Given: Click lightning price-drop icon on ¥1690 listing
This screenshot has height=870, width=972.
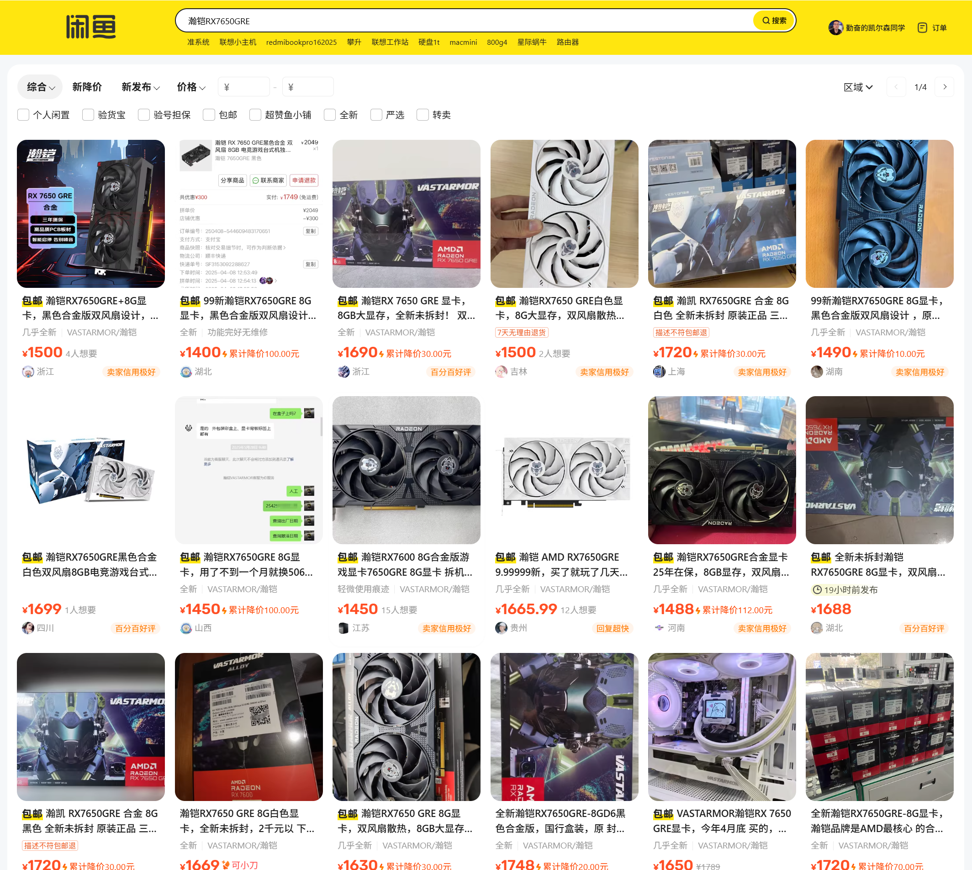Looking at the screenshot, I should point(381,354).
